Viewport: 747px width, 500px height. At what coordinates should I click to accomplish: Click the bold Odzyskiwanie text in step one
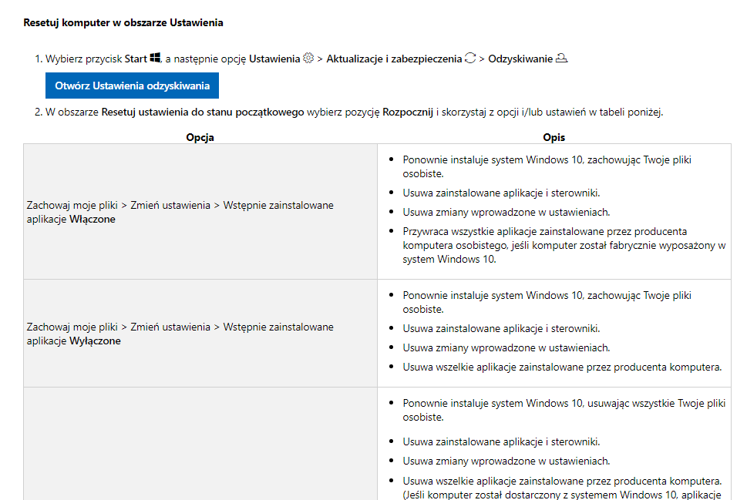[520, 59]
